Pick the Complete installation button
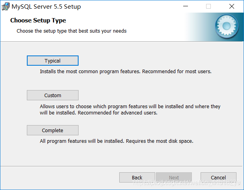The height and width of the screenshot is (190, 244). pyautogui.click(x=53, y=130)
